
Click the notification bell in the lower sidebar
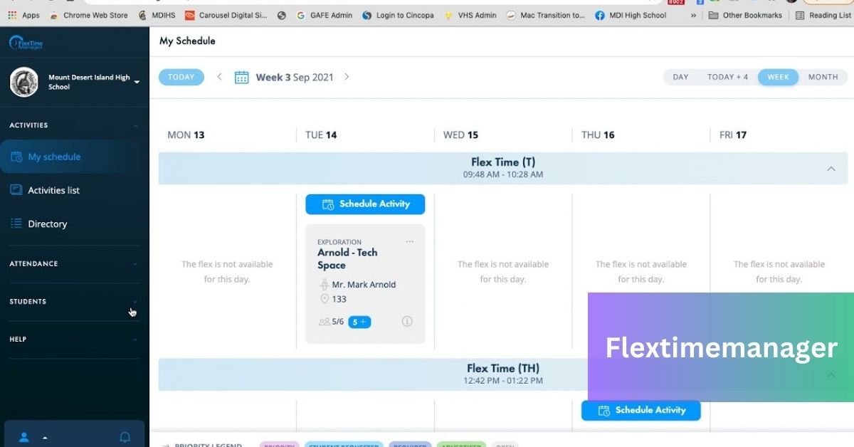(x=125, y=437)
